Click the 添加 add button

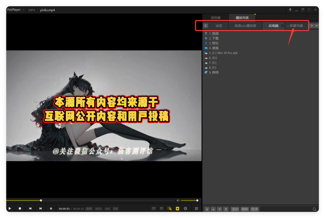click(x=235, y=209)
